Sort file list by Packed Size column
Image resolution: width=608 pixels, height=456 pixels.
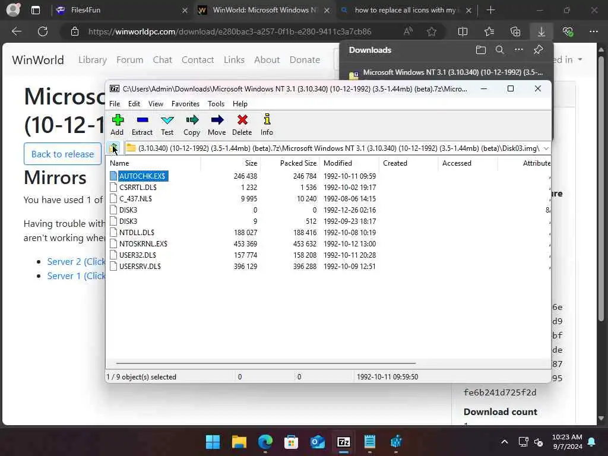point(290,163)
